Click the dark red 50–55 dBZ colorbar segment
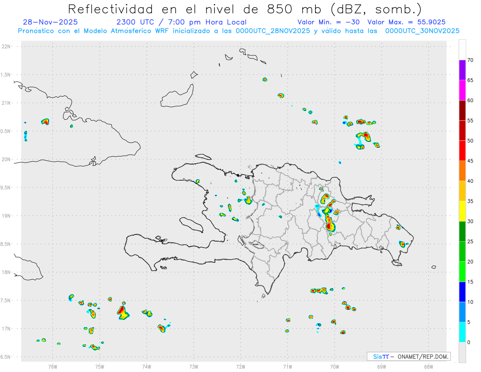 [x=462, y=130]
